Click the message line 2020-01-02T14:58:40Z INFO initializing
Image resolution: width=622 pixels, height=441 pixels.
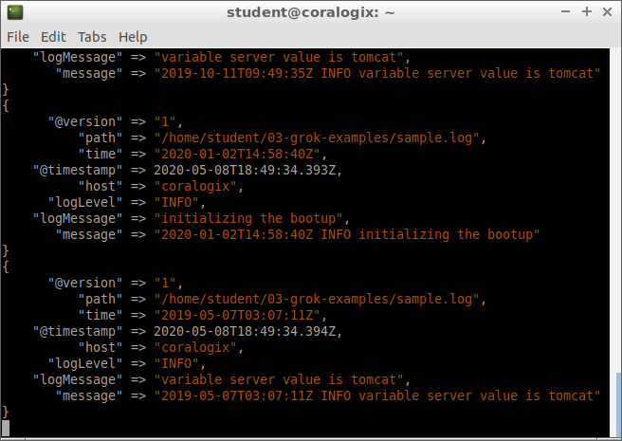point(347,234)
